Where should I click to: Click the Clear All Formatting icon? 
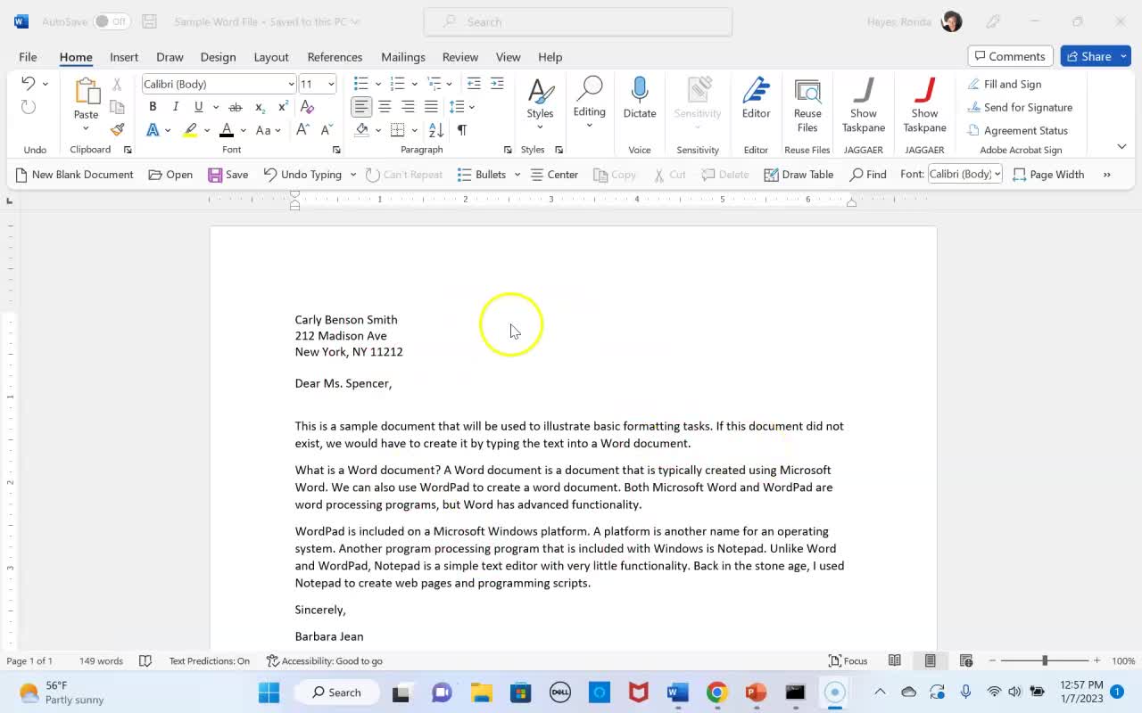point(307,107)
